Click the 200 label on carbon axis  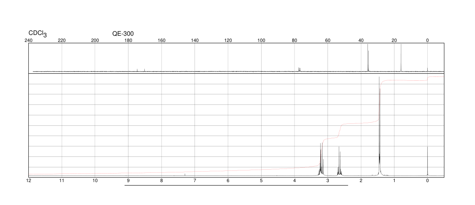pos(95,40)
